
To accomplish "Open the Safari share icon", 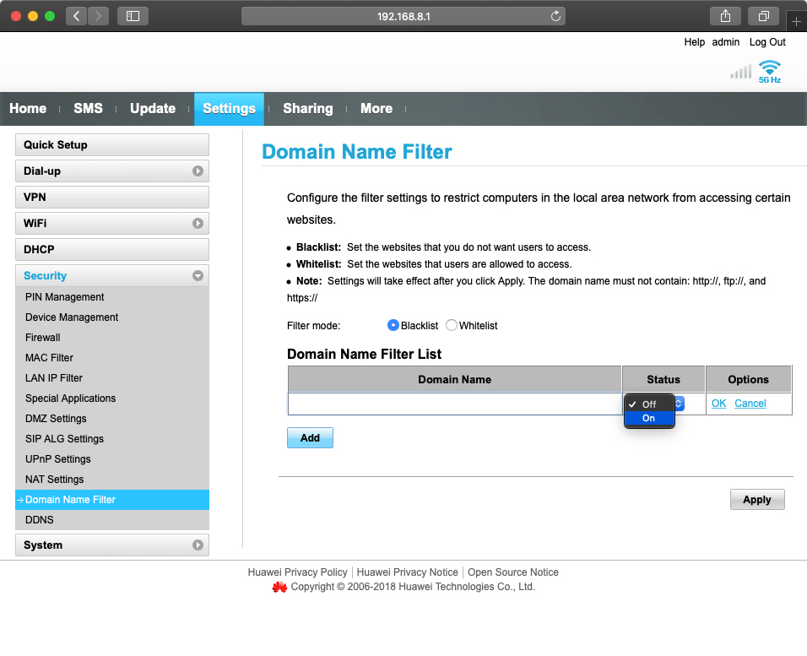I will coord(725,16).
